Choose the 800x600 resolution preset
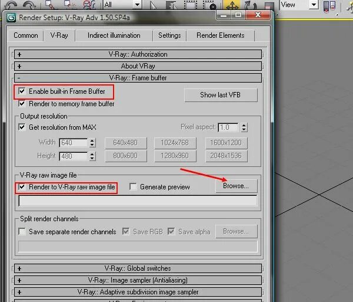 pos(126,156)
